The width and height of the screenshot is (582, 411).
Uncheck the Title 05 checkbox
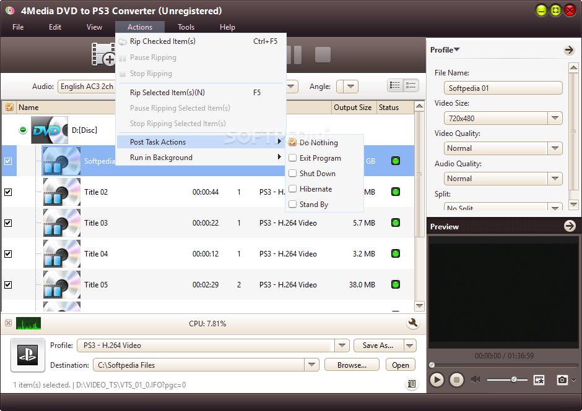coord(8,285)
